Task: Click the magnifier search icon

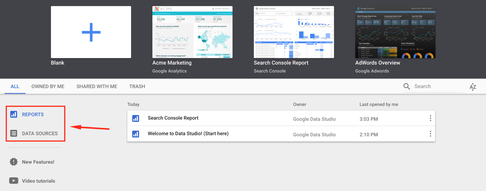Action: [407, 87]
